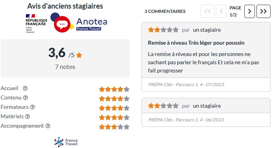Viewport: 276px width, 148px height.
Task: Open the Contenu question mark tooltip
Action: [25, 97]
